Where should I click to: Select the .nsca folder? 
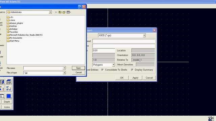tap(11, 20)
